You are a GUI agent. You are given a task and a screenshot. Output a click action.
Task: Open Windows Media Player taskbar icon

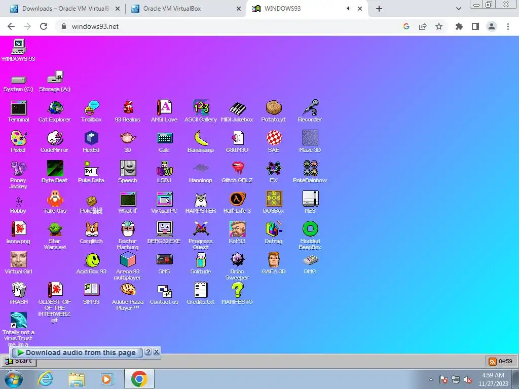click(x=106, y=379)
